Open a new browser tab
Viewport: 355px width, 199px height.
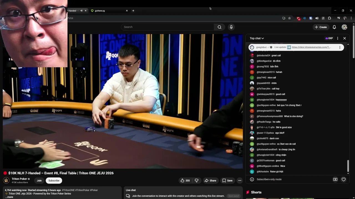[x=133, y=11]
